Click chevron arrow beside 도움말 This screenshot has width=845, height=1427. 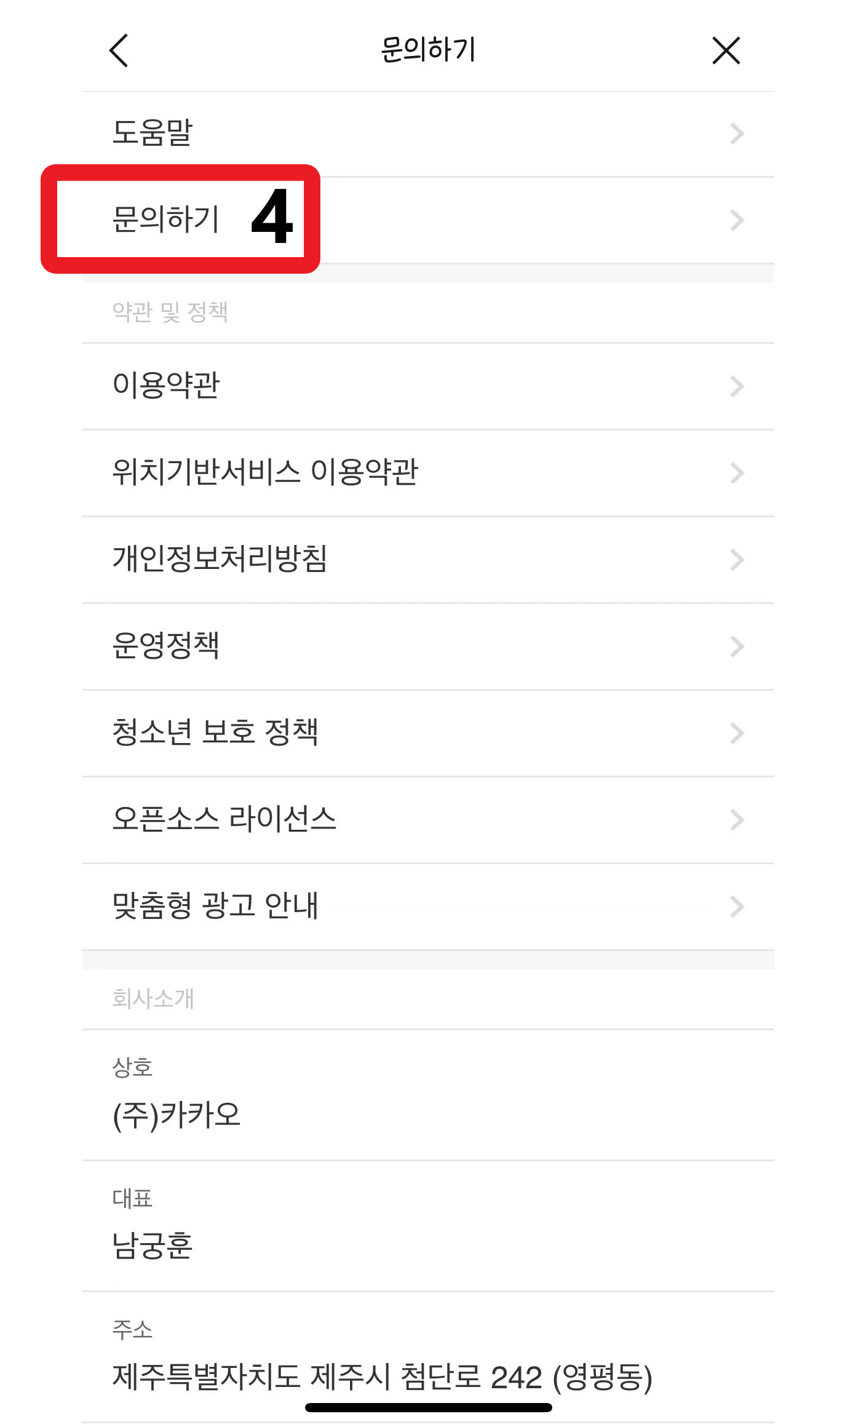tap(737, 133)
